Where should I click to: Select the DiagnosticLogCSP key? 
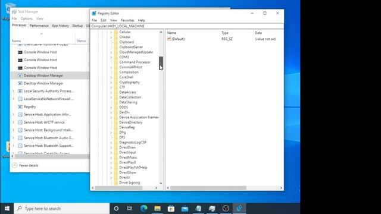click(x=133, y=143)
